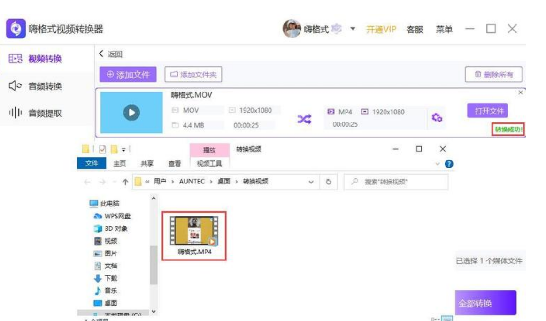Click navigation pane scroll up arrow
The height and width of the screenshot is (321, 546).
click(154, 198)
